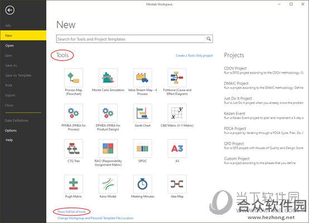309x223 pixels.
Task: Open Options in the sidebar
Action: click(11, 131)
